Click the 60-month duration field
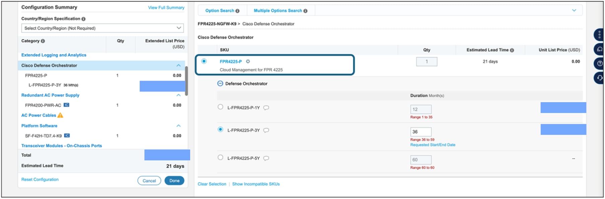 [421, 160]
